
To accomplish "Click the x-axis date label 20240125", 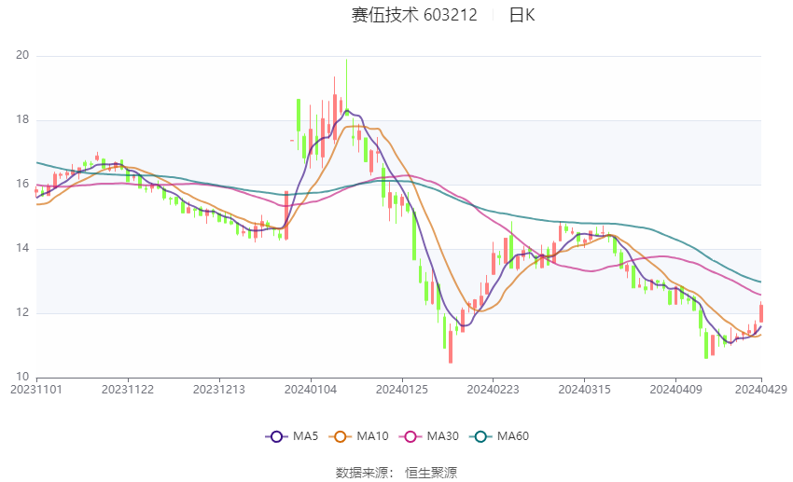I will 402,390.
